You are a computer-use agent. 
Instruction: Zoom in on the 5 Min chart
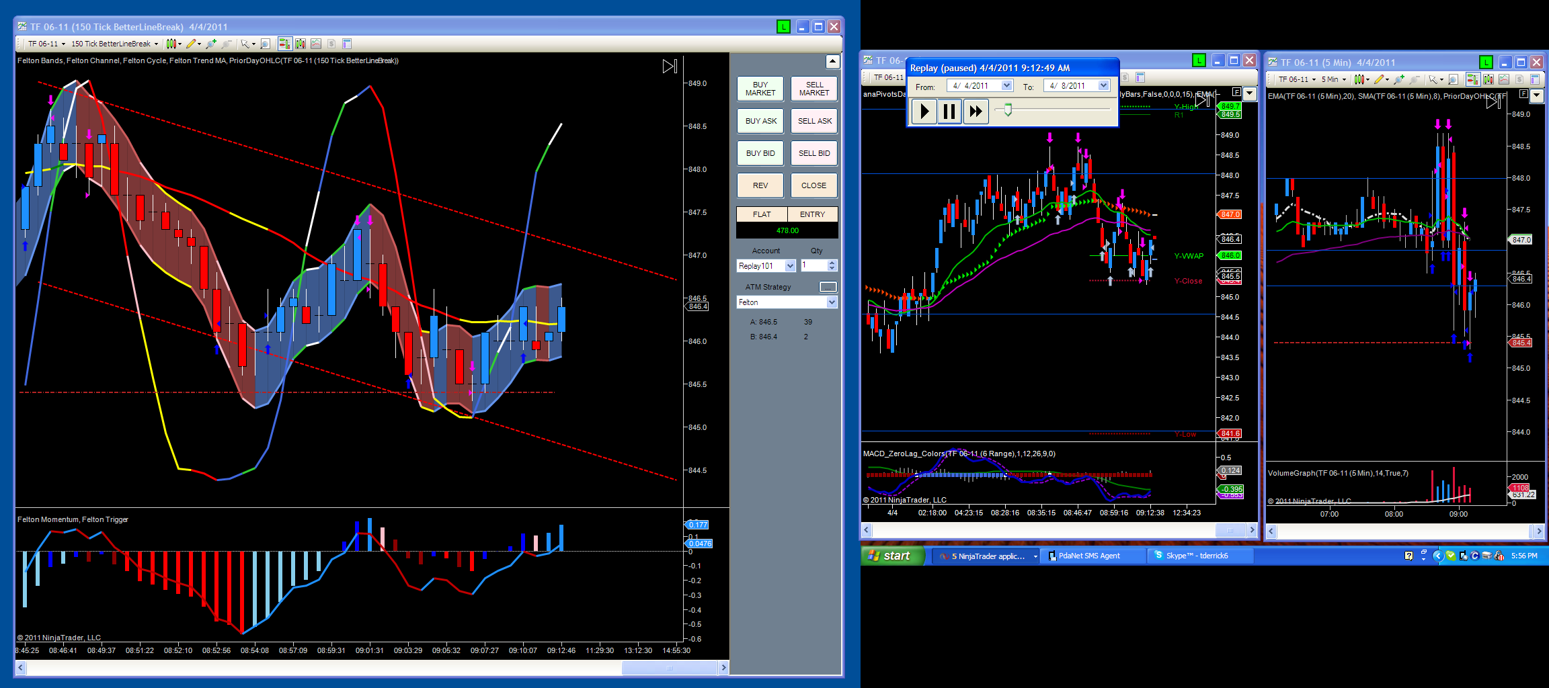[1399, 79]
